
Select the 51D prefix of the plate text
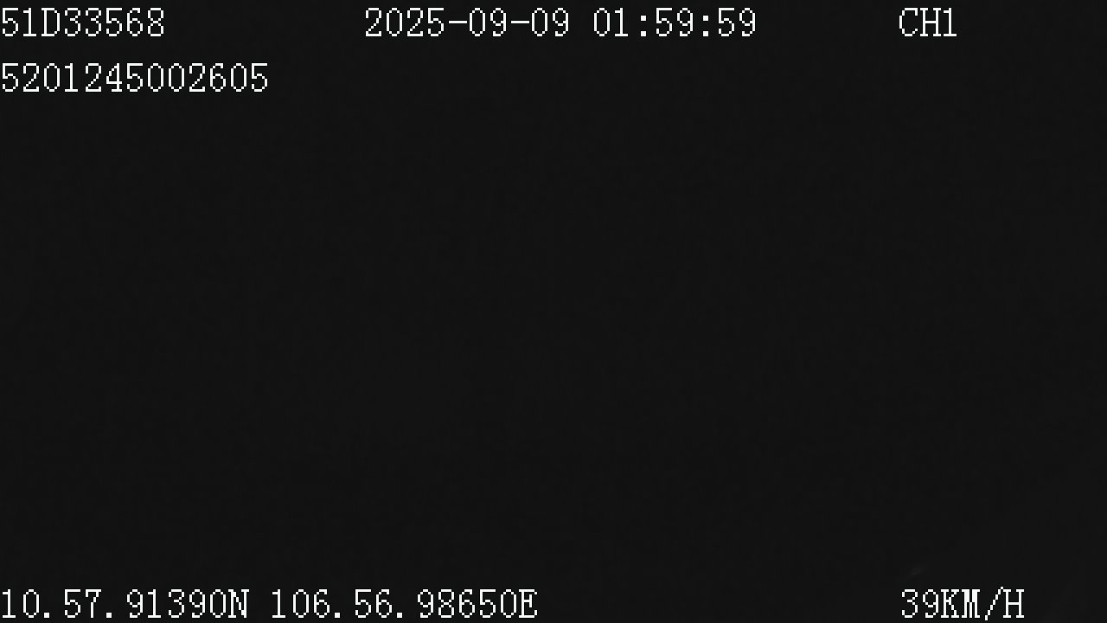(30, 23)
